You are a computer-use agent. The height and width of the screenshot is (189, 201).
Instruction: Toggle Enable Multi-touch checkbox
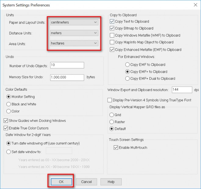click(116, 147)
